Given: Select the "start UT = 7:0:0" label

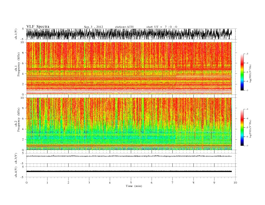Looking at the screenshot, I should click(162, 27).
